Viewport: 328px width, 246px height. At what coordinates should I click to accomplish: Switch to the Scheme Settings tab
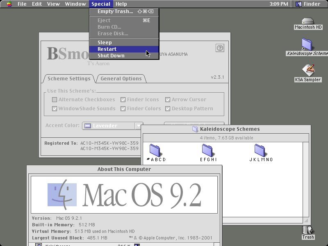(x=69, y=79)
